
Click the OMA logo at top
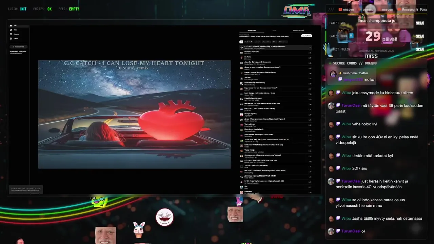[297, 11]
